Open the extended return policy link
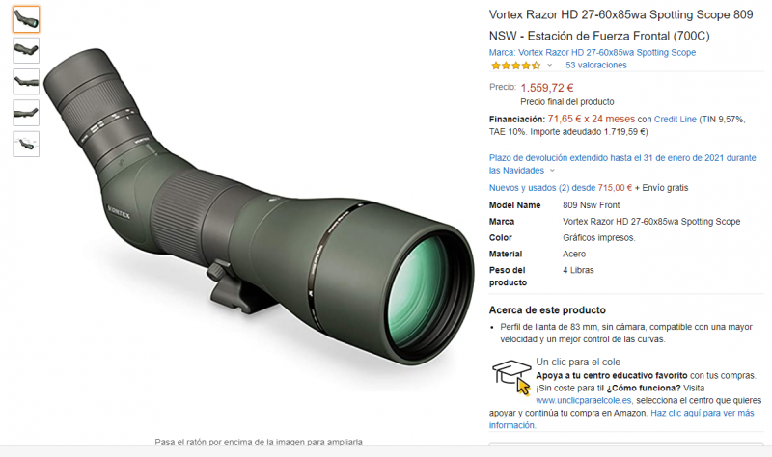 [x=622, y=164]
